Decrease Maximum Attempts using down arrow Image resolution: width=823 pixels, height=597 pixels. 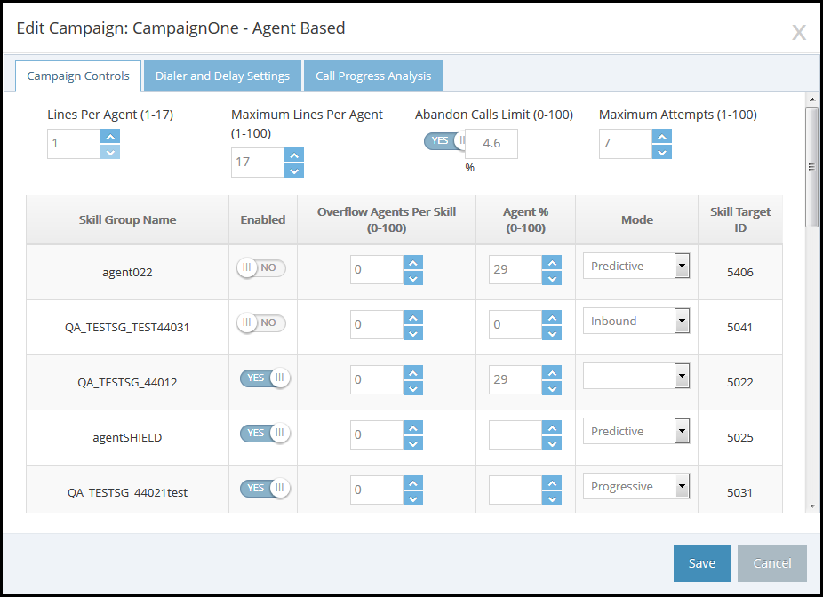tap(661, 152)
